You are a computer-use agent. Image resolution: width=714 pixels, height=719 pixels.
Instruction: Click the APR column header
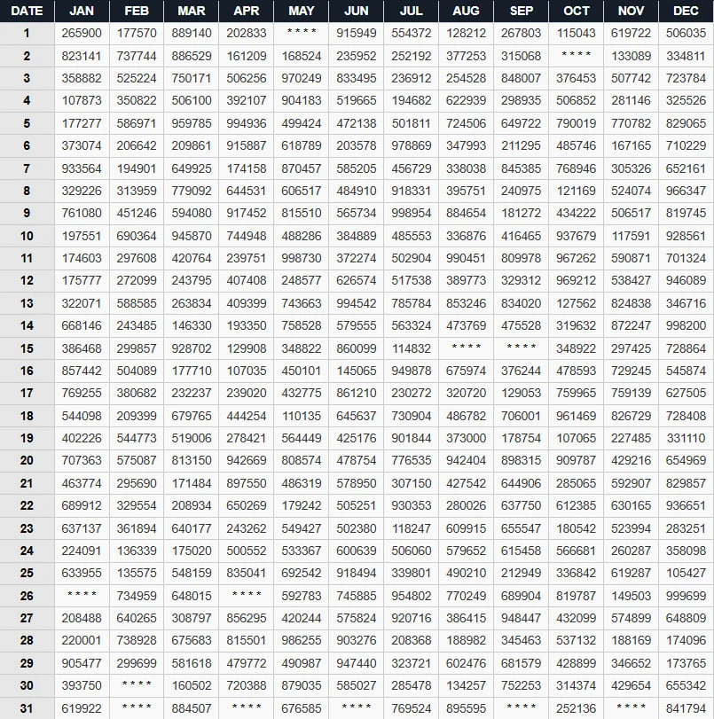pos(247,11)
